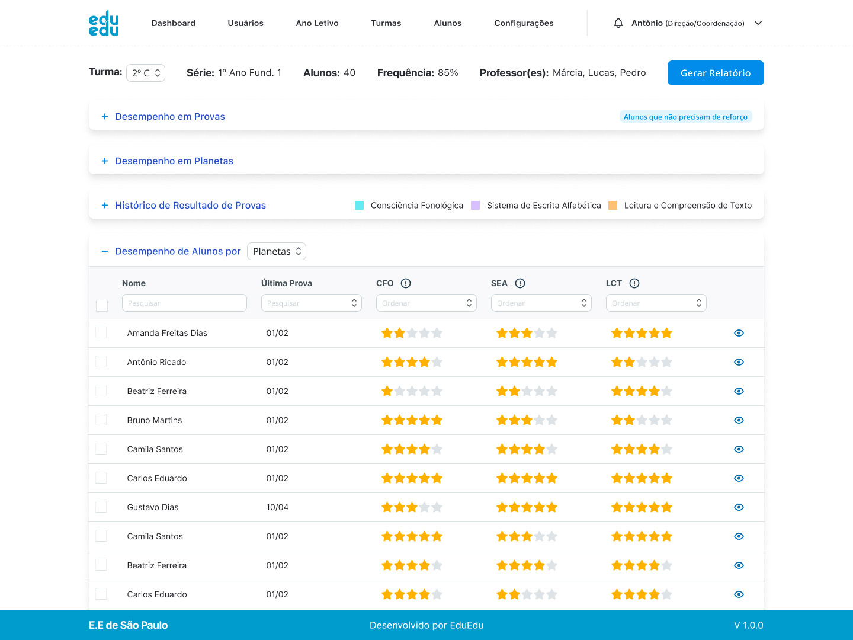Open Configurações menu
The height and width of the screenshot is (640, 853).
click(x=524, y=23)
